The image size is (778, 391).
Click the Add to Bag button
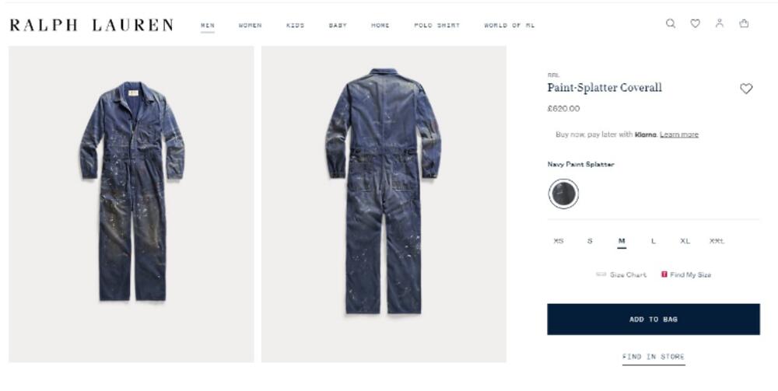click(653, 319)
